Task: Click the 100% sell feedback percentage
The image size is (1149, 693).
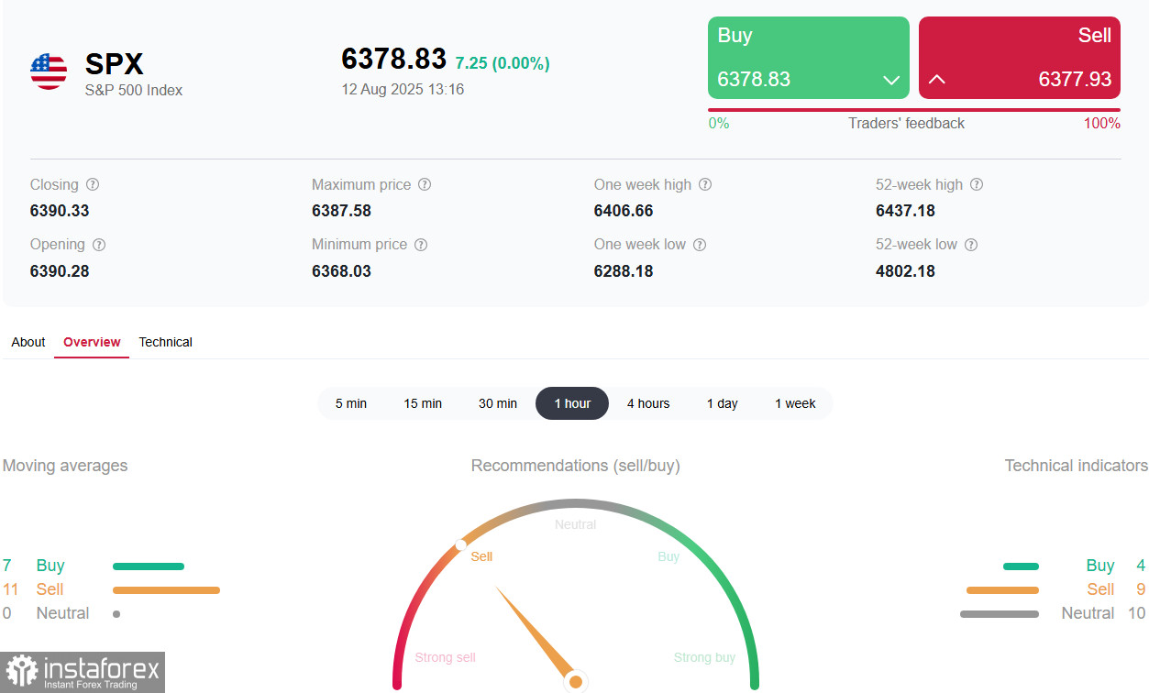Action: pyautogui.click(x=1102, y=124)
